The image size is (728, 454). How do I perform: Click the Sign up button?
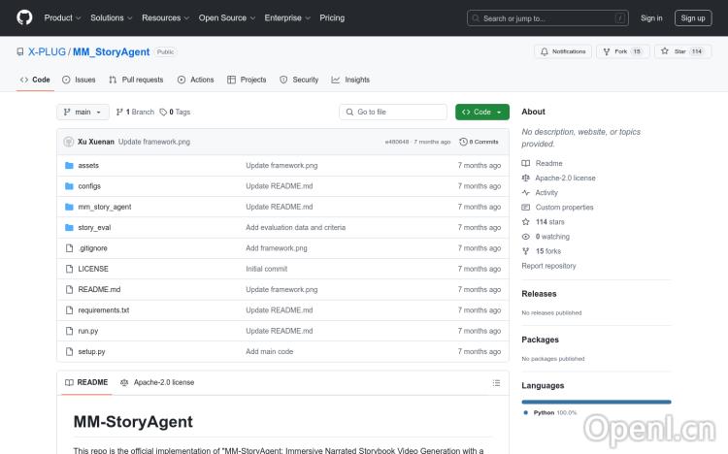click(693, 17)
